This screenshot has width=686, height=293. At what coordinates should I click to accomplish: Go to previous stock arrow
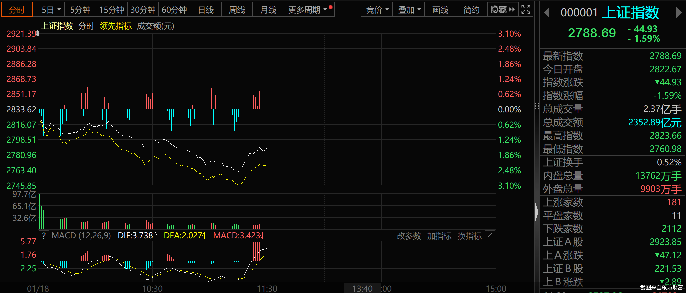546,13
